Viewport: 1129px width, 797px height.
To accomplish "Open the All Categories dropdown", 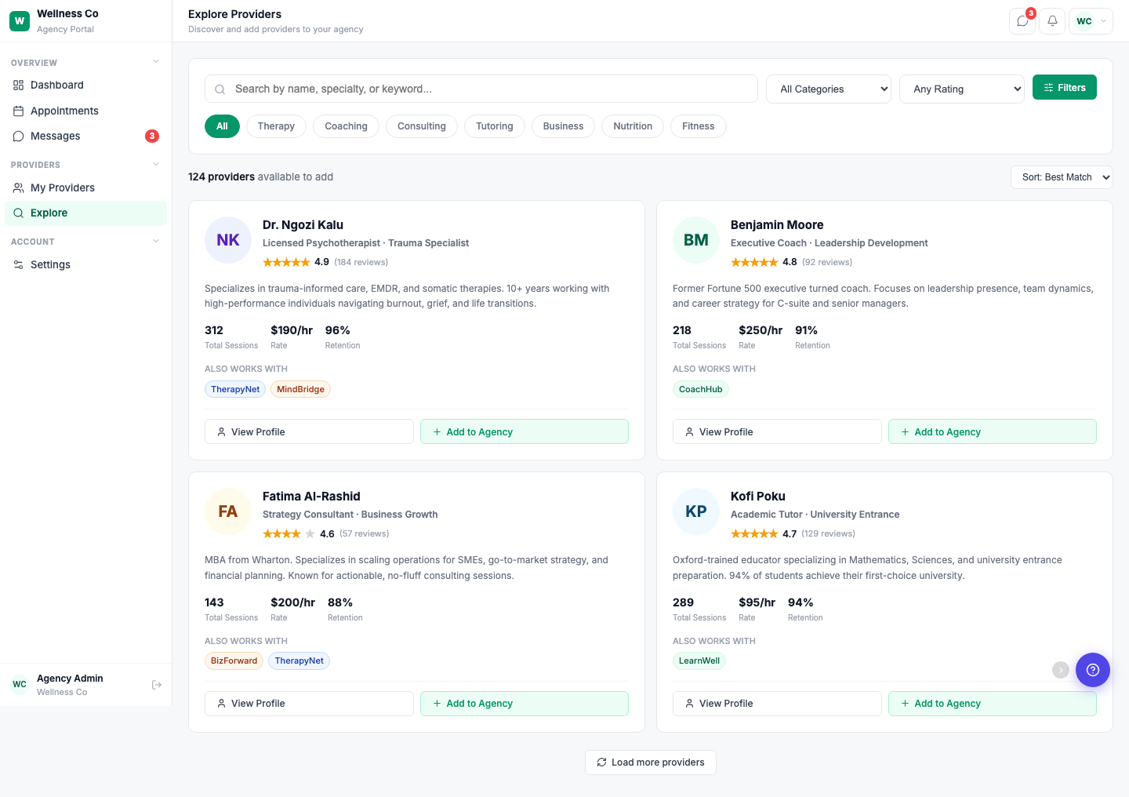I will click(828, 89).
